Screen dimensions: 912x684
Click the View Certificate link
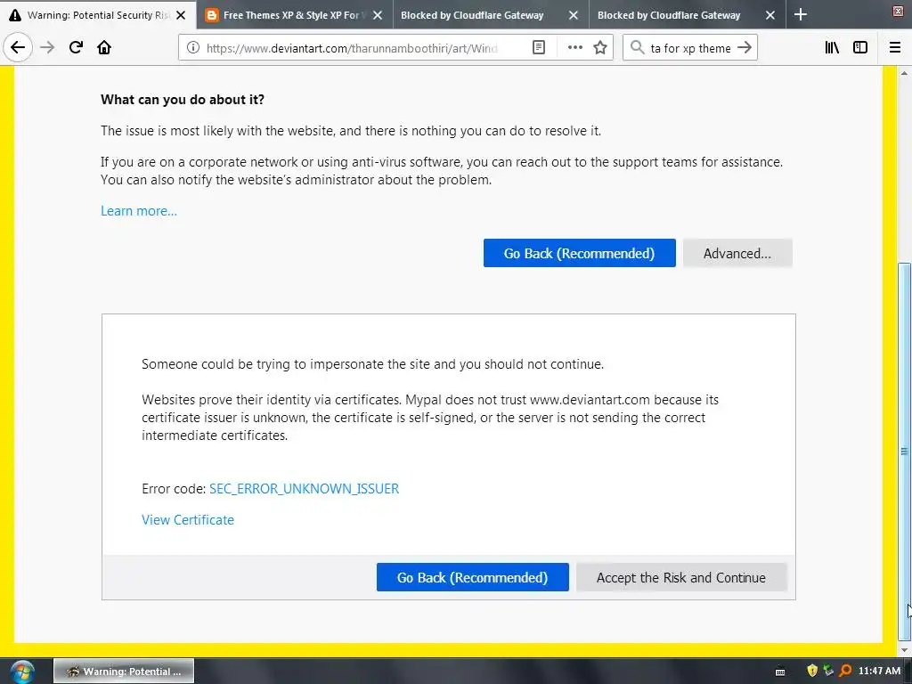(187, 520)
